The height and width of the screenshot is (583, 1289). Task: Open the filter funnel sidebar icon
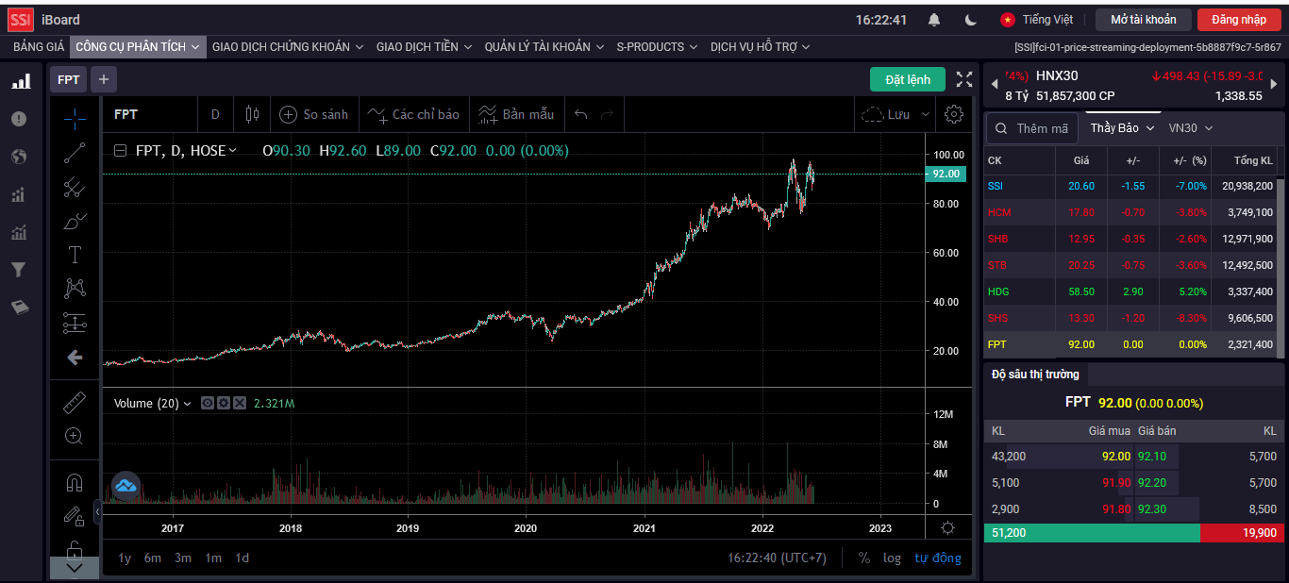click(x=19, y=270)
